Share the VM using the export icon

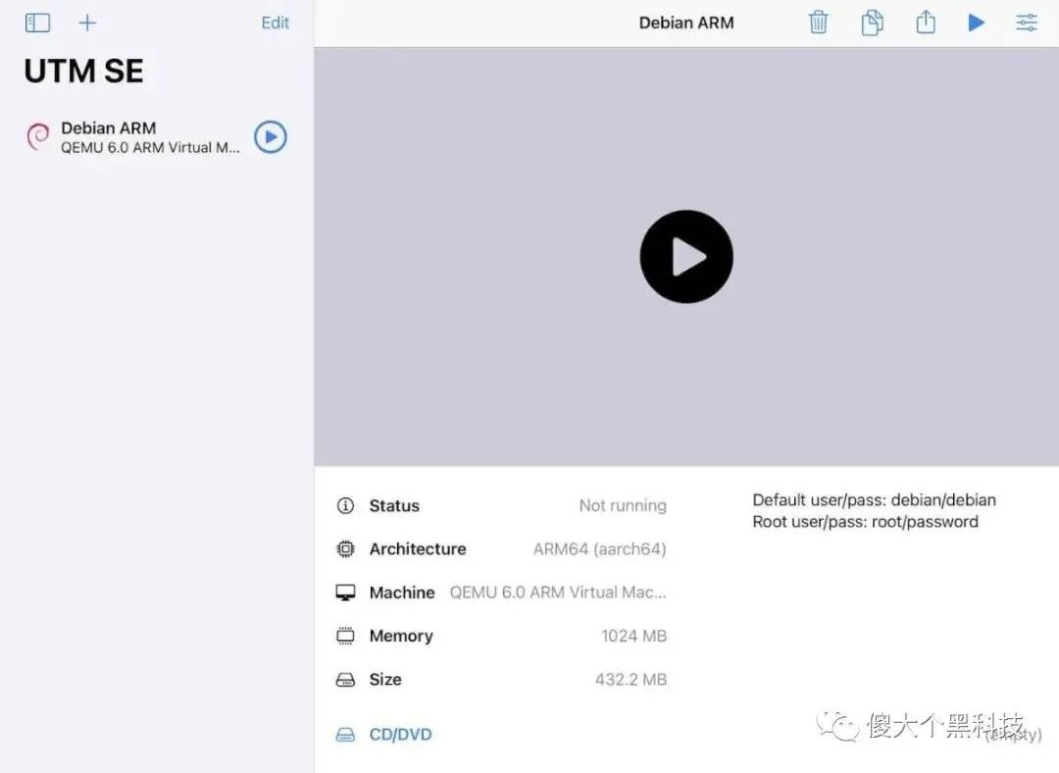coord(925,23)
